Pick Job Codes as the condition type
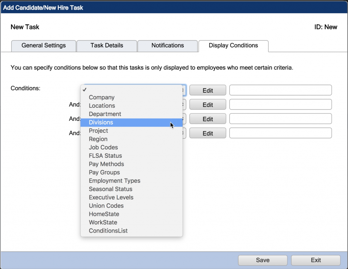 pyautogui.click(x=103, y=147)
